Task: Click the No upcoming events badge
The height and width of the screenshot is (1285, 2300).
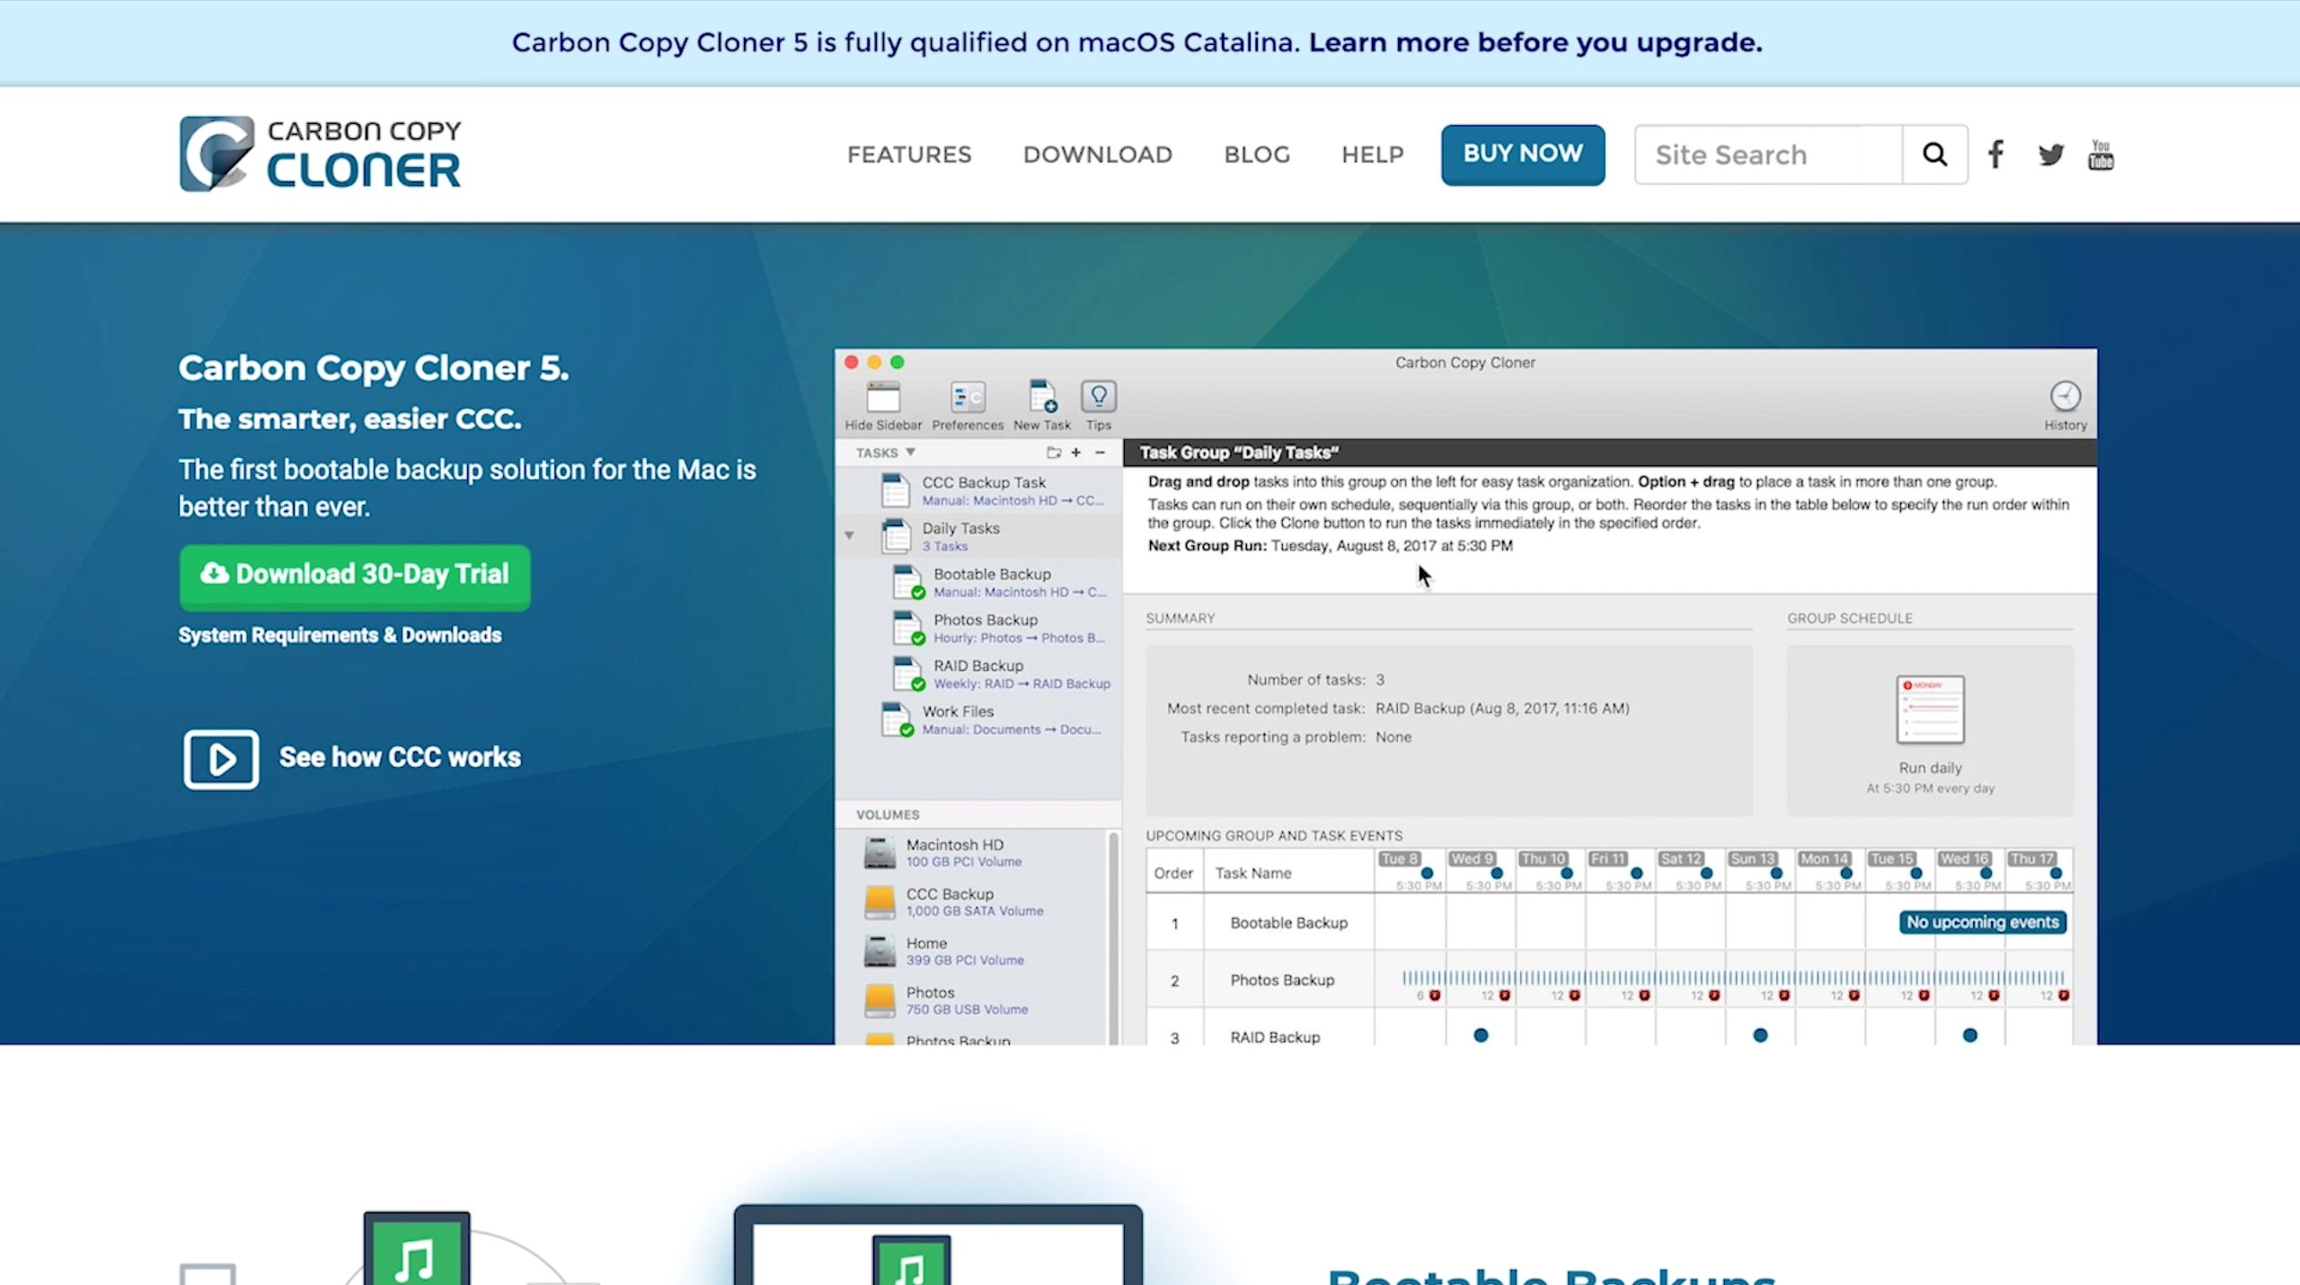Action: (x=1983, y=922)
